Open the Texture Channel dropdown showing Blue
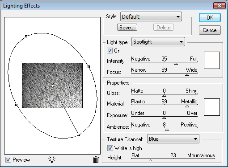The height and width of the screenshot is (167, 228). pos(173,139)
